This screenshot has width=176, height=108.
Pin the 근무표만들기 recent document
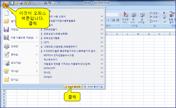102,29
